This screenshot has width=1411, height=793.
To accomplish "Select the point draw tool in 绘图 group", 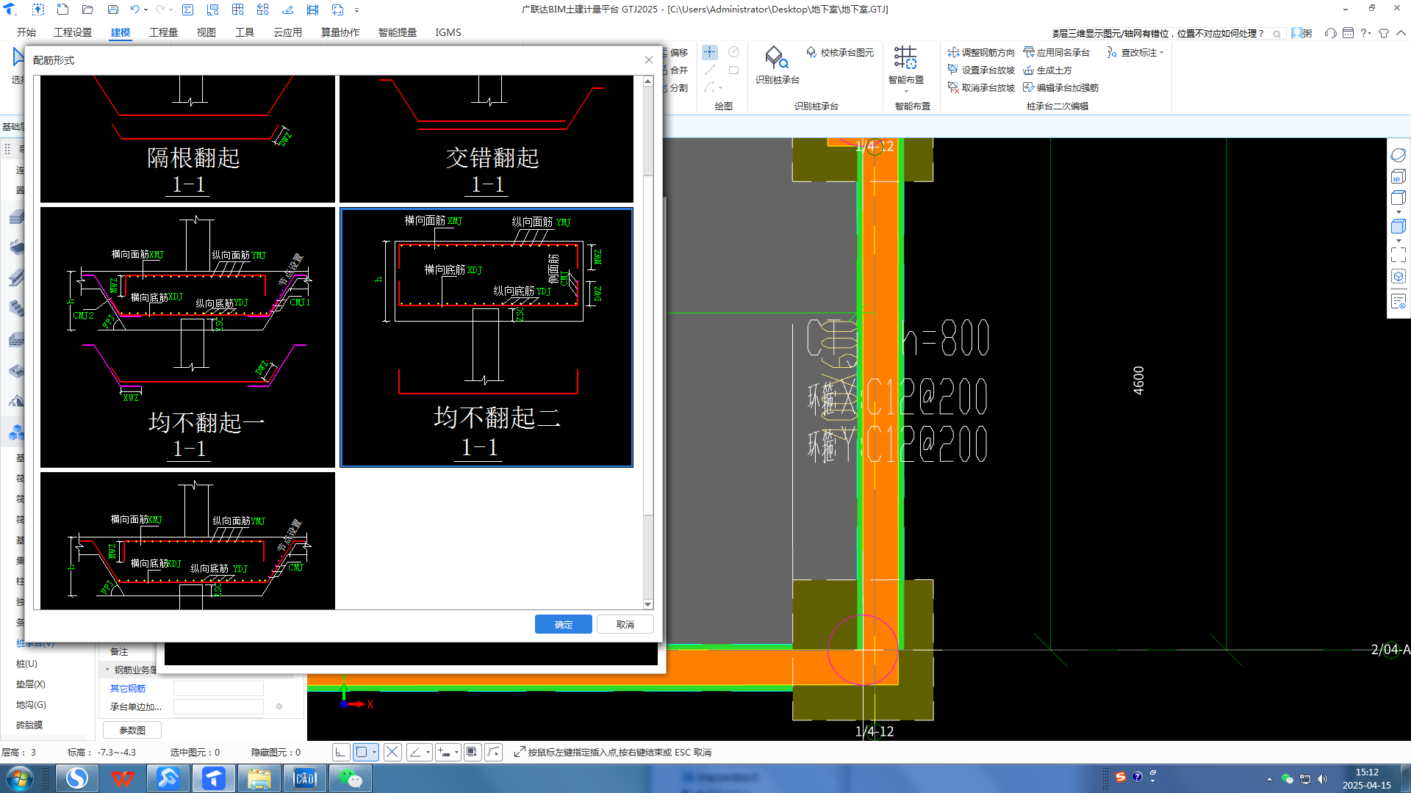I will pyautogui.click(x=710, y=52).
